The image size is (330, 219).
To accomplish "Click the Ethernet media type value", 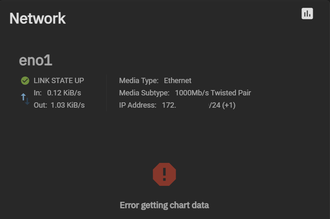I will coord(177,81).
